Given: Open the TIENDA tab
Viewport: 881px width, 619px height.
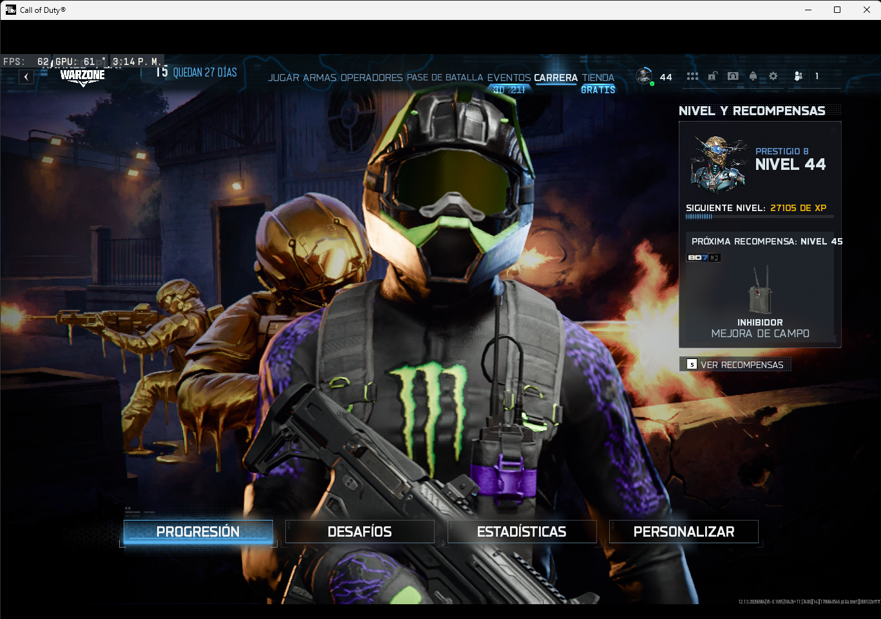Looking at the screenshot, I should click(598, 78).
